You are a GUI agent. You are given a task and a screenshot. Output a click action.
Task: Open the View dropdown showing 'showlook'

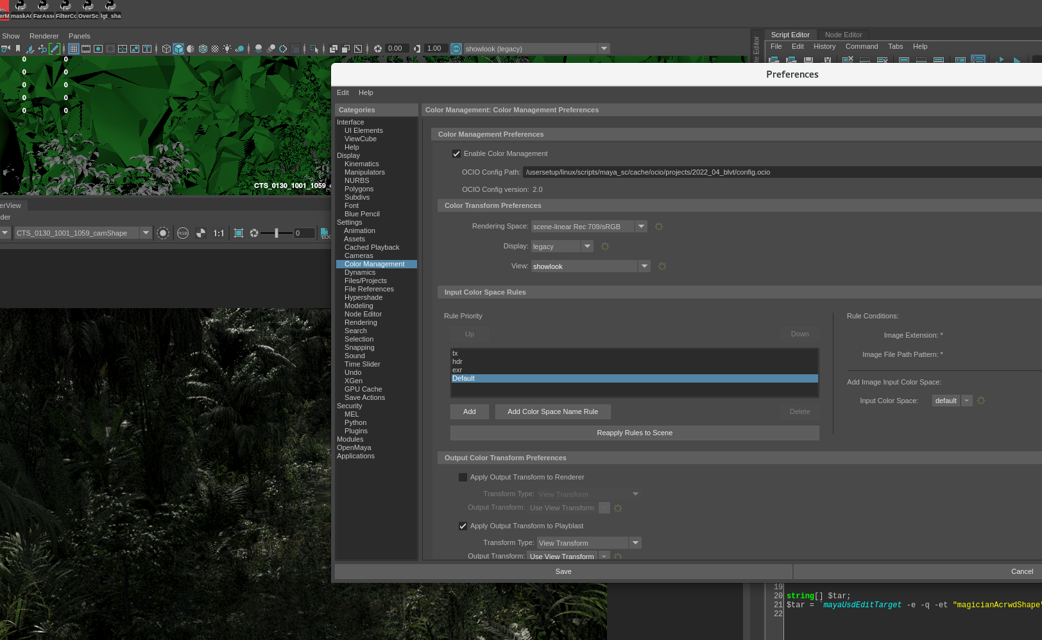[644, 266]
